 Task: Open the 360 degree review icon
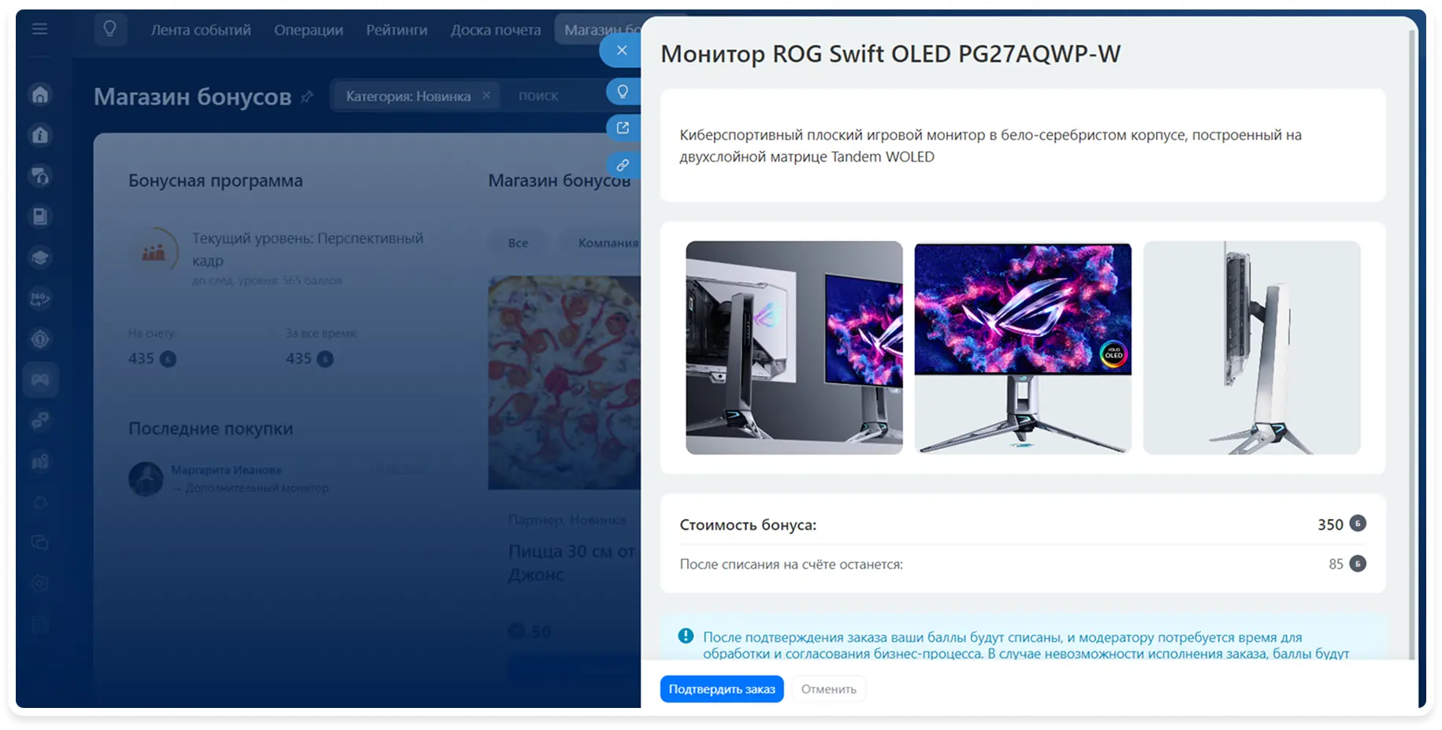click(x=40, y=298)
